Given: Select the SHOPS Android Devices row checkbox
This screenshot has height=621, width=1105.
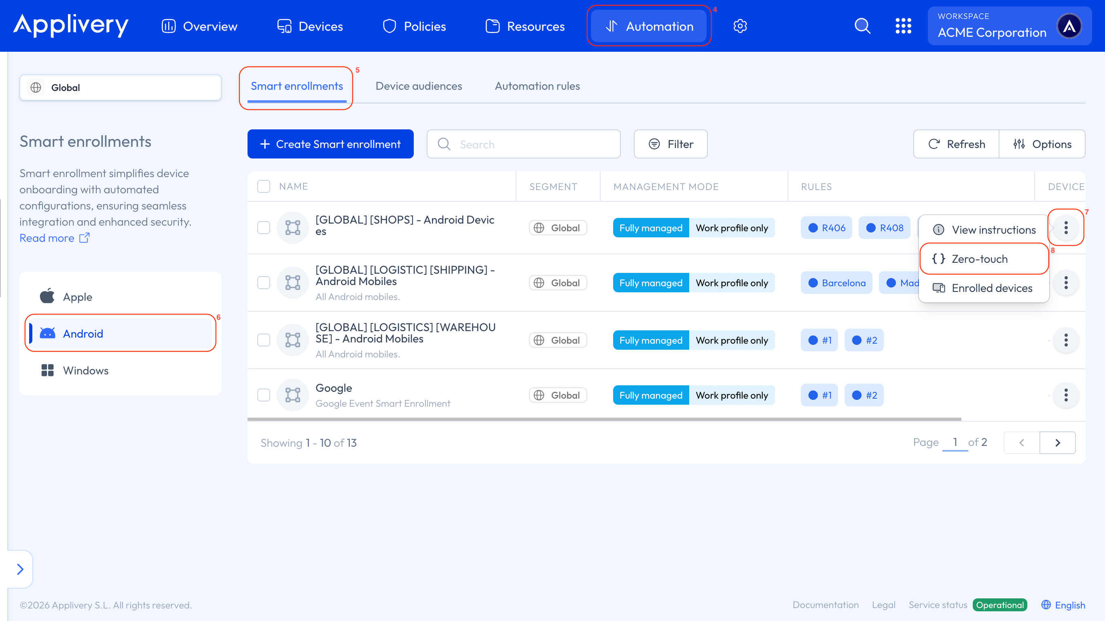Looking at the screenshot, I should (263, 228).
